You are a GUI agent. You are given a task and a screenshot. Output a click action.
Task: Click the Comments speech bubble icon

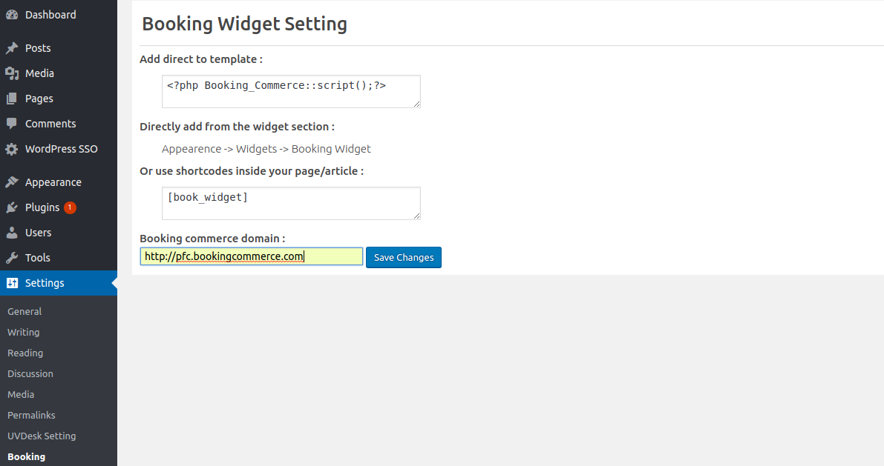point(12,124)
